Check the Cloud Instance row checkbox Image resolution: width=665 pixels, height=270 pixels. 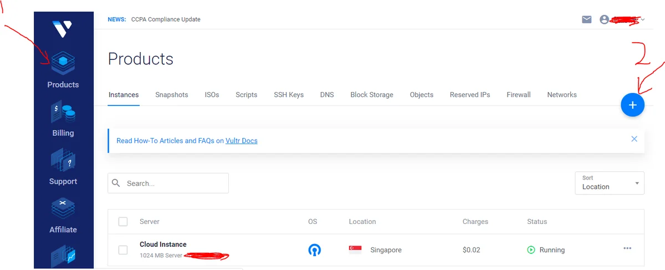[123, 250]
